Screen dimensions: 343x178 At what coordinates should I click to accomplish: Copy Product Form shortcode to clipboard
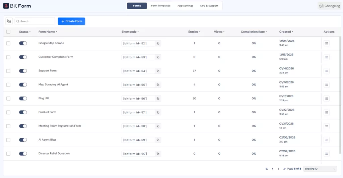[x=158, y=112]
